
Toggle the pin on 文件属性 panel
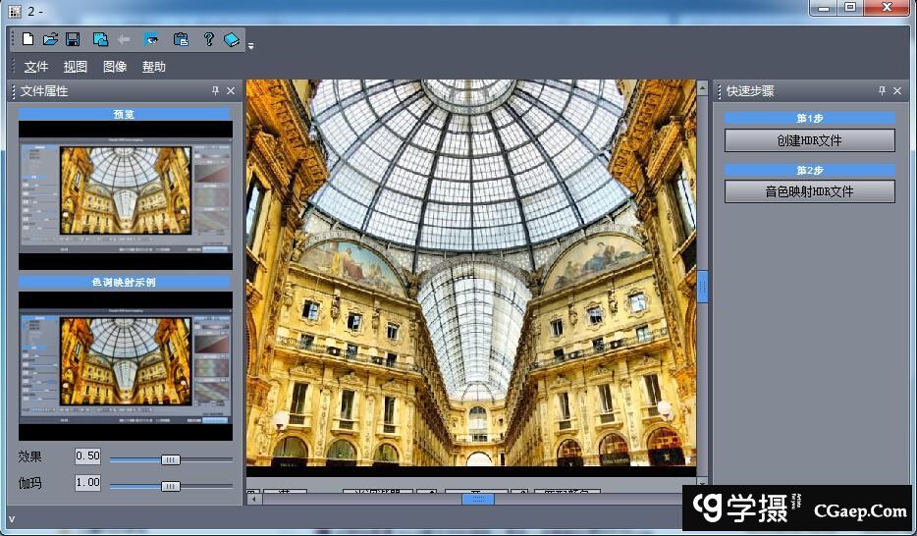(216, 91)
